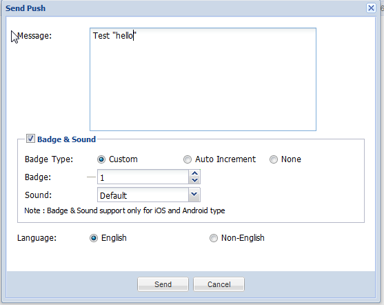
Task: Increase badge value with up arrow
Action: 194,173
